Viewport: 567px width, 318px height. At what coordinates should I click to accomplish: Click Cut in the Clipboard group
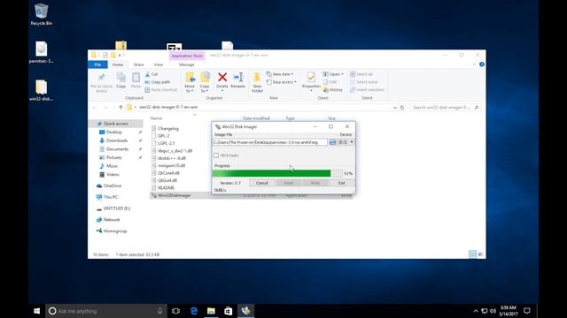click(x=151, y=74)
